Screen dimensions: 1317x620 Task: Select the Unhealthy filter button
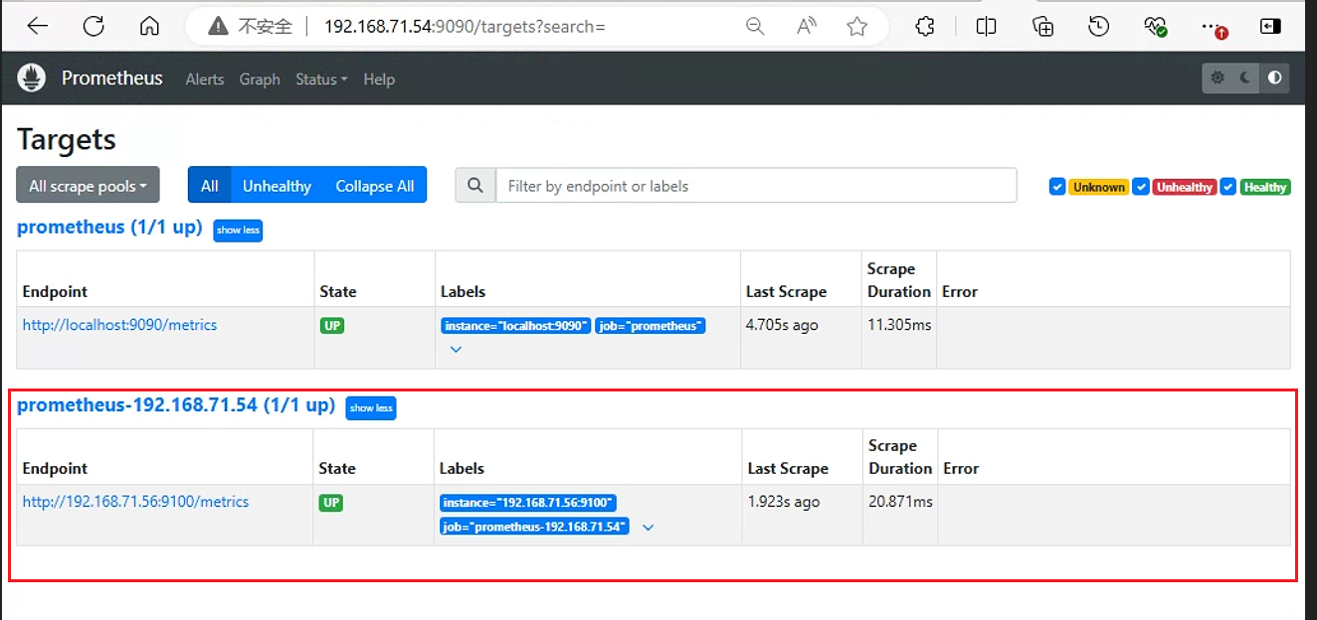click(x=277, y=186)
